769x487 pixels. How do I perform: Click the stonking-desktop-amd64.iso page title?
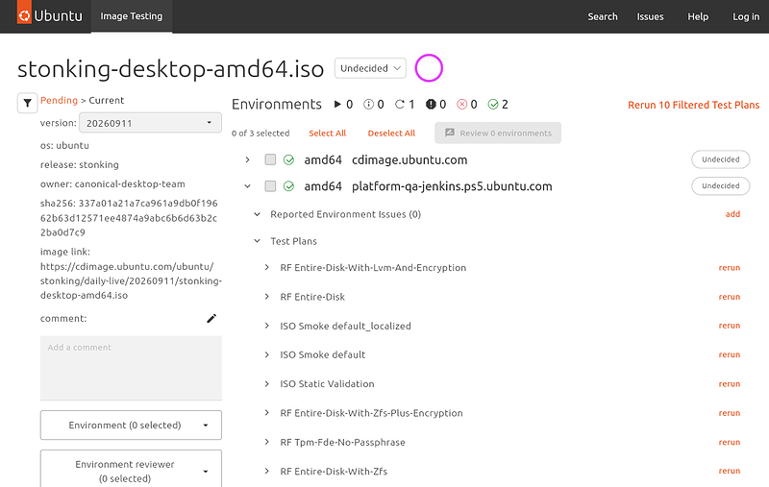coord(171,68)
